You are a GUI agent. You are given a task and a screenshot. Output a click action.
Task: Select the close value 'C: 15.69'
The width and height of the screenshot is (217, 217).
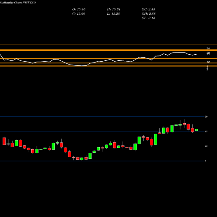point(79,14)
